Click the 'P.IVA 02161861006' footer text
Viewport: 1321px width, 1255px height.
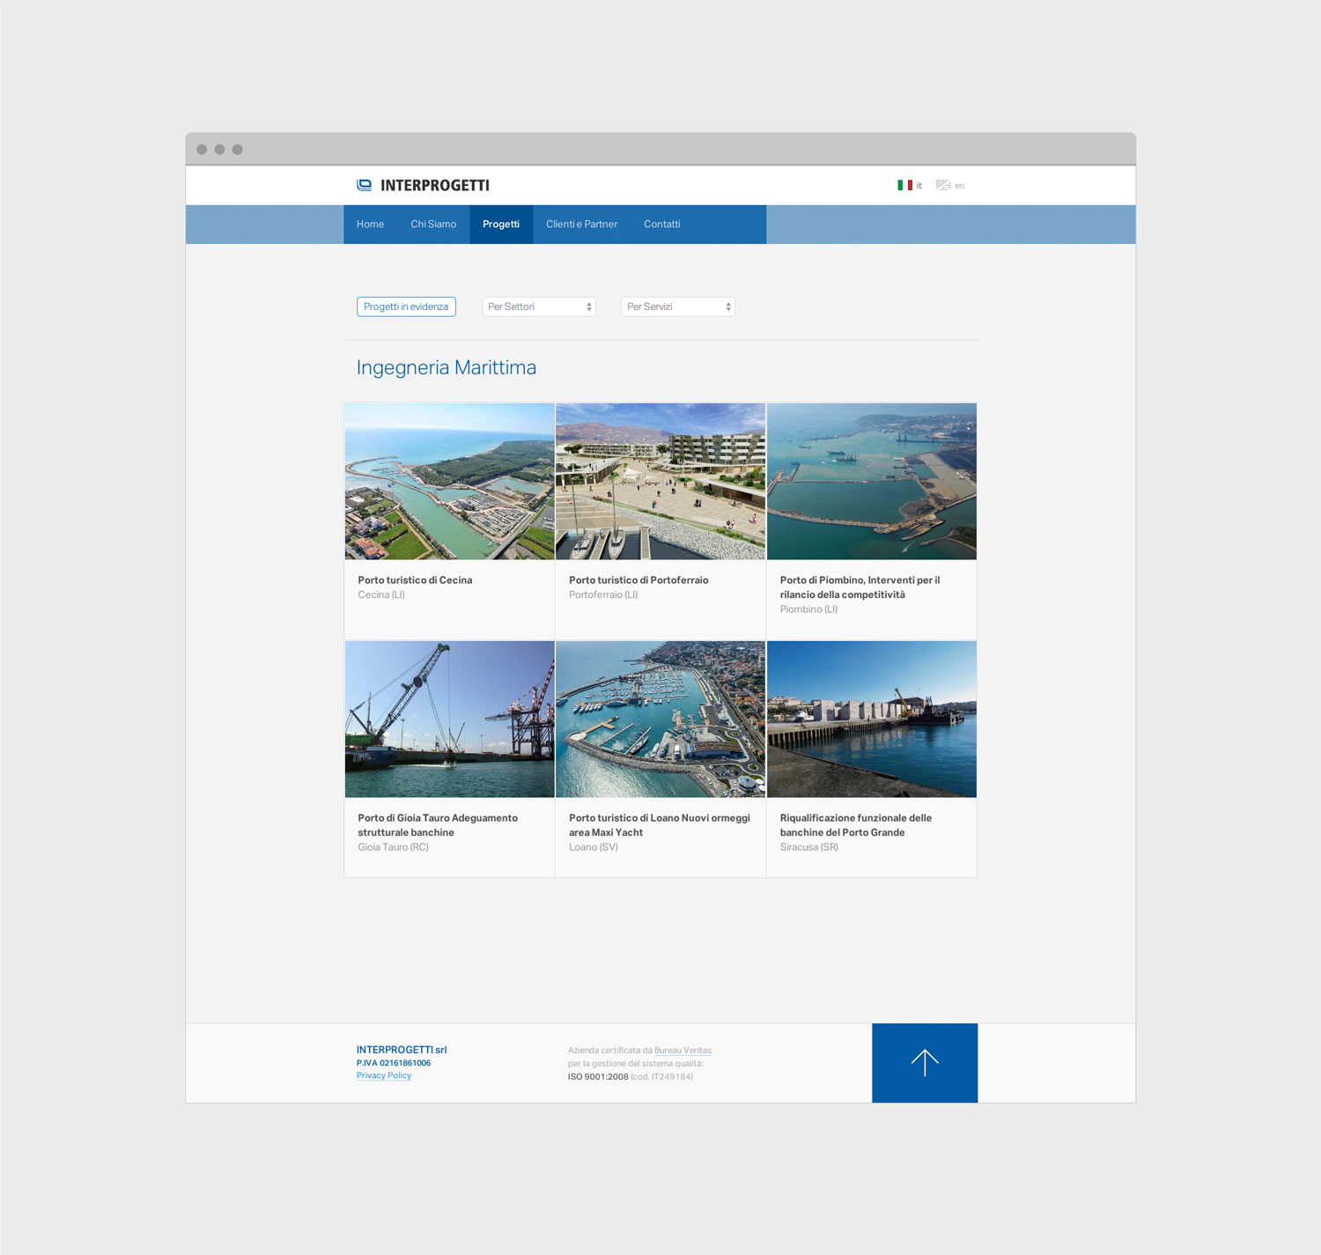point(394,1063)
